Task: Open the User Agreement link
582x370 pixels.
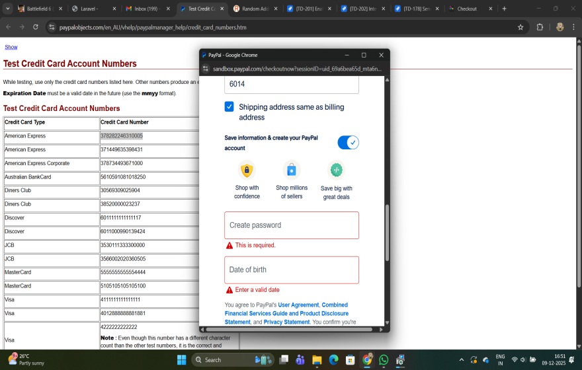Action: click(298, 305)
